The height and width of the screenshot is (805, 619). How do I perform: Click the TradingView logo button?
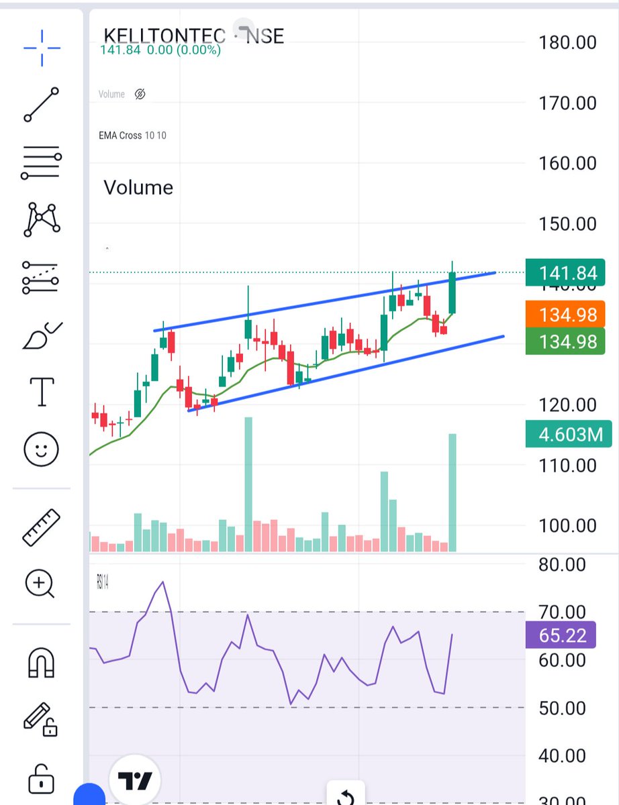pos(135,780)
